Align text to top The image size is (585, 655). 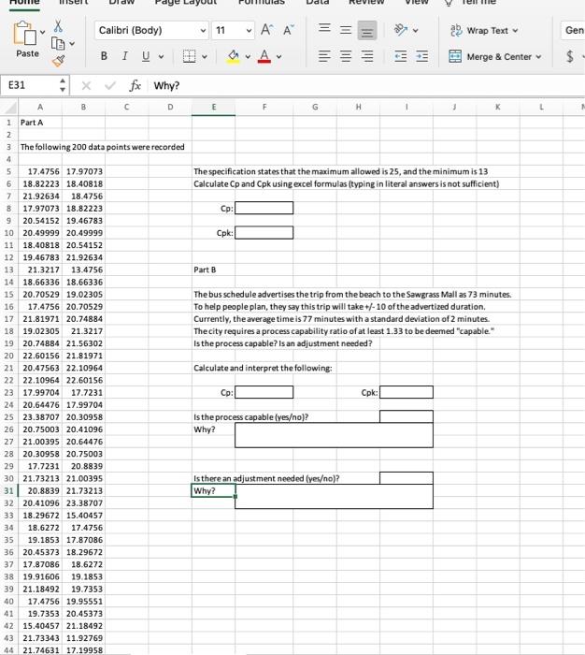click(x=324, y=28)
